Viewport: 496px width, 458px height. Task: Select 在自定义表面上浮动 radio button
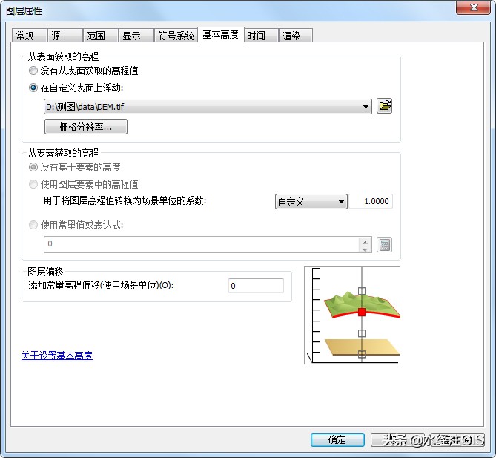(33, 88)
